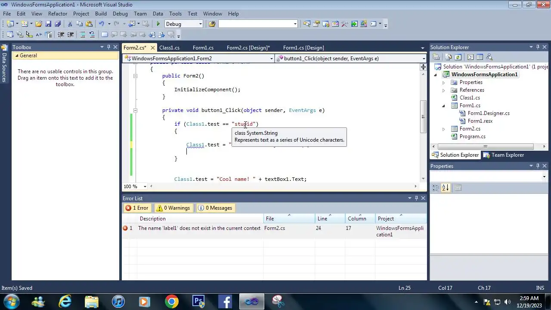The width and height of the screenshot is (551, 310).
Task: Toggle the 0 Messages filter button
Action: [x=215, y=208]
